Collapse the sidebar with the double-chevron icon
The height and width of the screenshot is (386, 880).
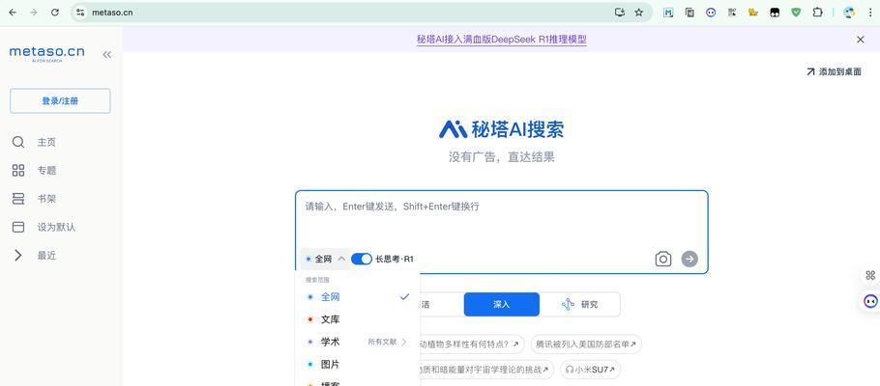point(106,54)
